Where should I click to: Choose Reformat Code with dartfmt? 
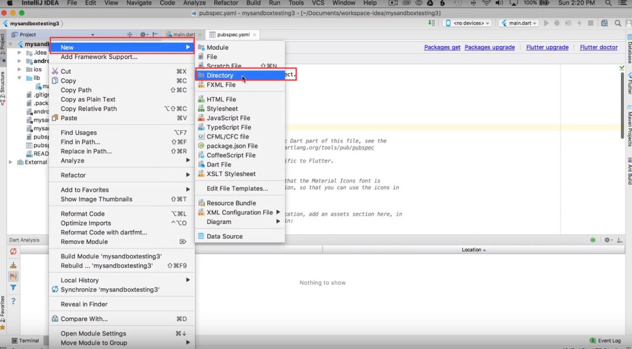pos(122,232)
